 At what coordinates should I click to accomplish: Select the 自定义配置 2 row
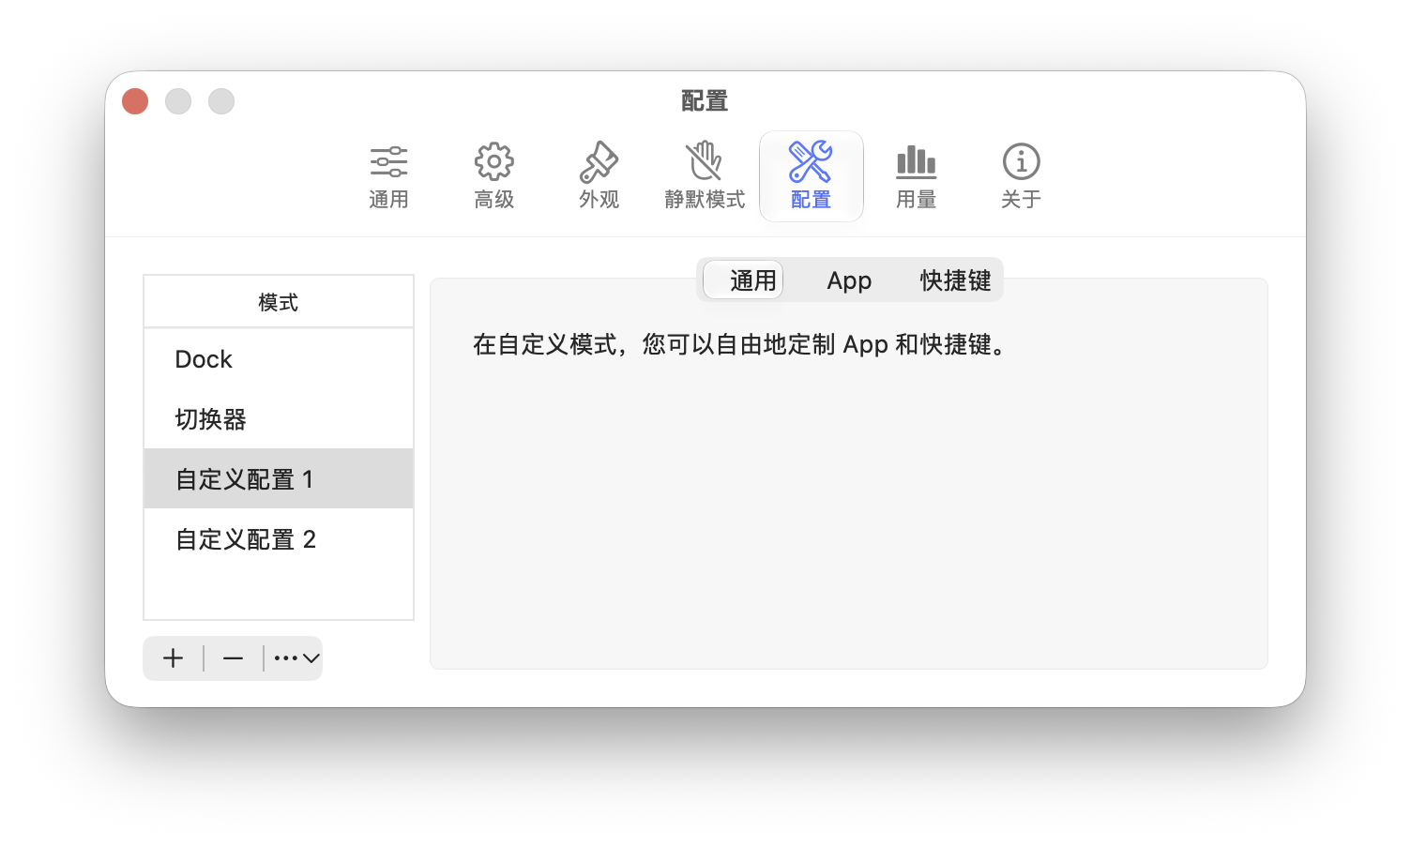[x=279, y=539]
